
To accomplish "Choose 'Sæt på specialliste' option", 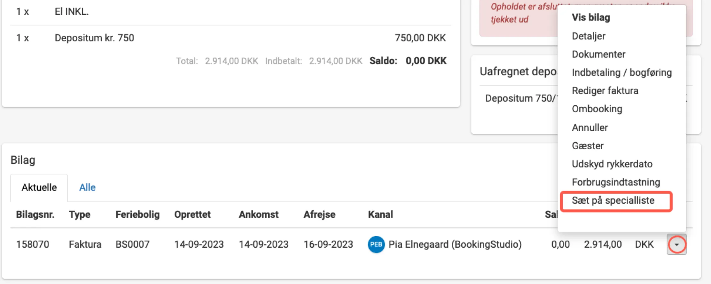I will pyautogui.click(x=613, y=201).
